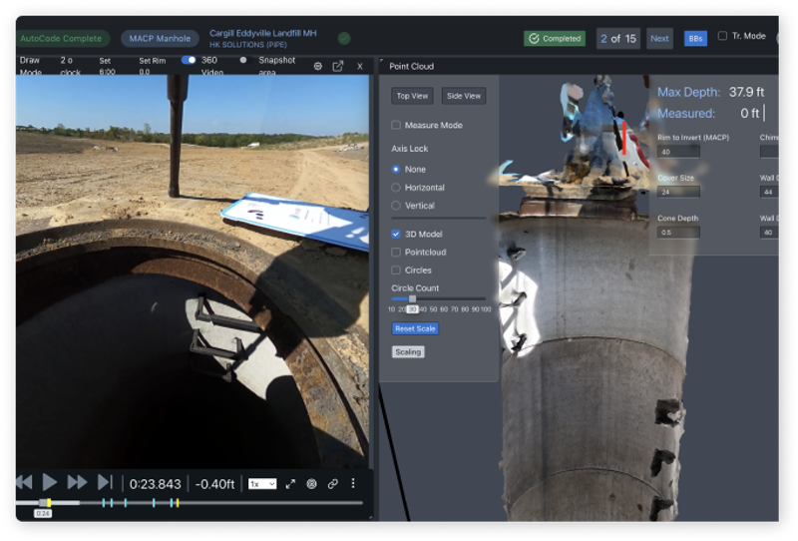Click the Set Rim control
798x541 pixels.
(153, 66)
